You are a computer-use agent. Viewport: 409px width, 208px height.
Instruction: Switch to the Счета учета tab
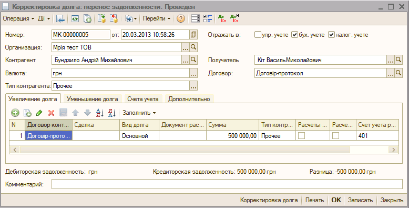coord(143,99)
